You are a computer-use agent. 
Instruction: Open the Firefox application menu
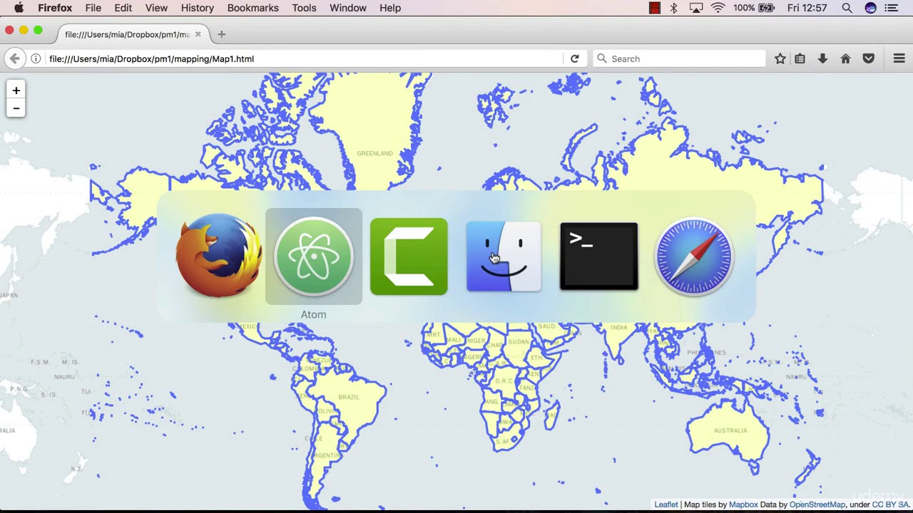pyautogui.click(x=55, y=8)
